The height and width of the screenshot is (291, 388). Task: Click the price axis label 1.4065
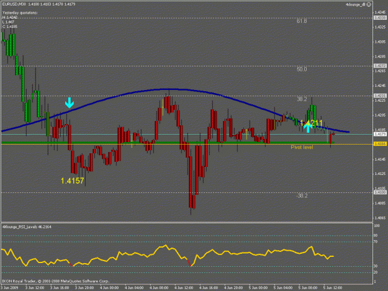[380, 218]
